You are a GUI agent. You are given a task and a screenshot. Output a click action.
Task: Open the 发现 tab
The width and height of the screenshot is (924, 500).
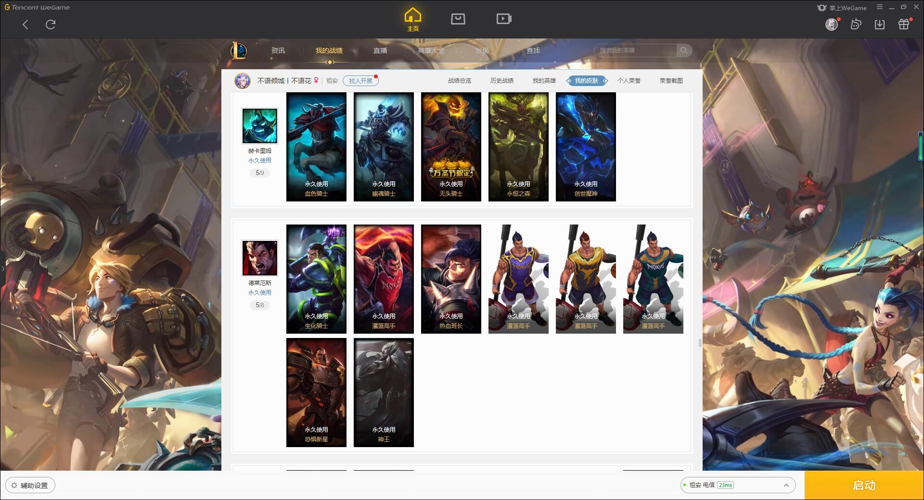(x=482, y=50)
